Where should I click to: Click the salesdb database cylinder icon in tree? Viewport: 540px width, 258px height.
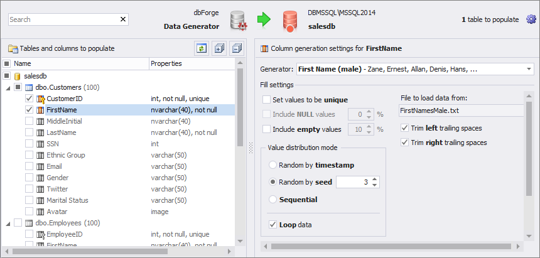tap(18, 76)
